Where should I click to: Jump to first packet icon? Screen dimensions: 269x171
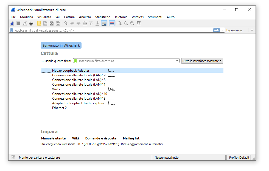(x=91, y=23)
